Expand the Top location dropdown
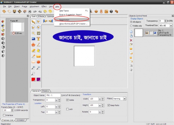The image size is (174, 125). coord(56,112)
